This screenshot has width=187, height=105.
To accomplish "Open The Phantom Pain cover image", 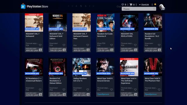I will 153,67.
